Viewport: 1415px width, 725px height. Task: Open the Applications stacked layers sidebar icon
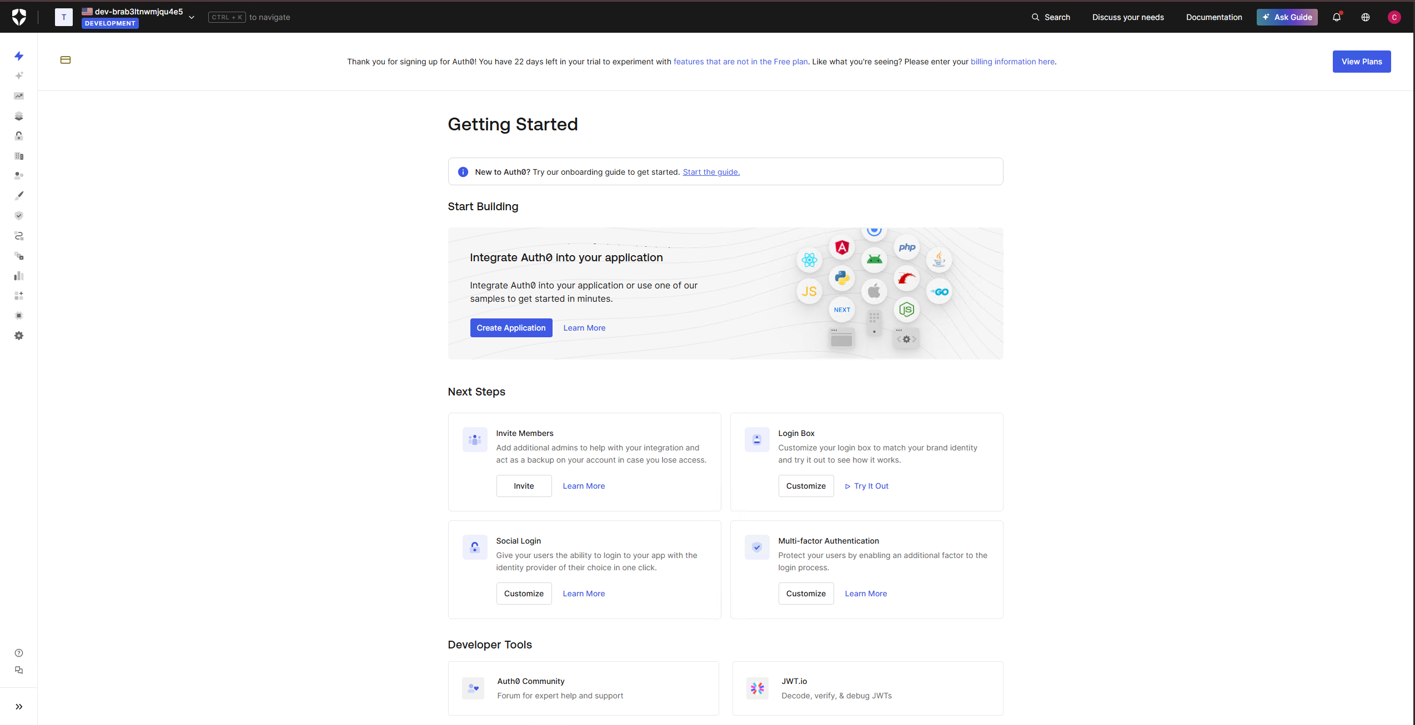(19, 116)
